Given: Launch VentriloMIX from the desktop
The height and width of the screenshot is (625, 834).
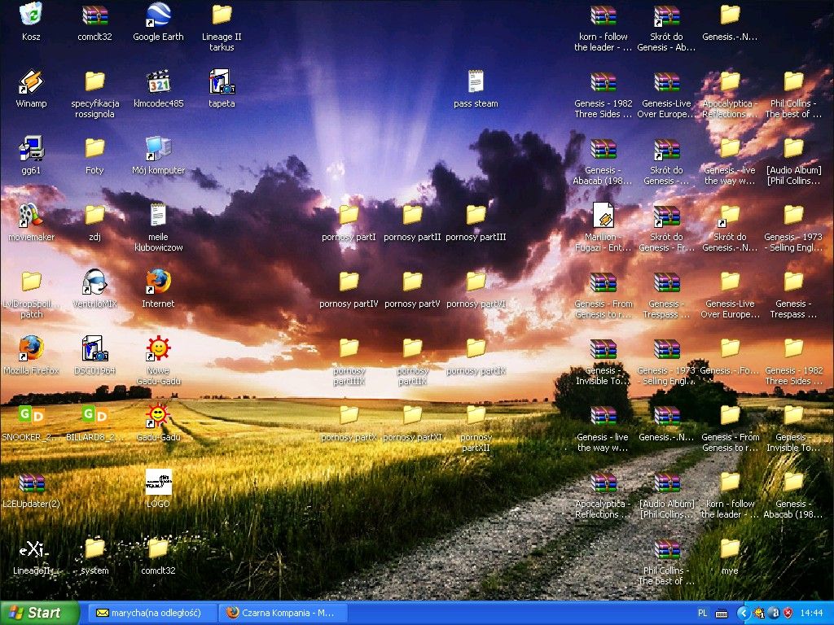Looking at the screenshot, I should coord(94,282).
